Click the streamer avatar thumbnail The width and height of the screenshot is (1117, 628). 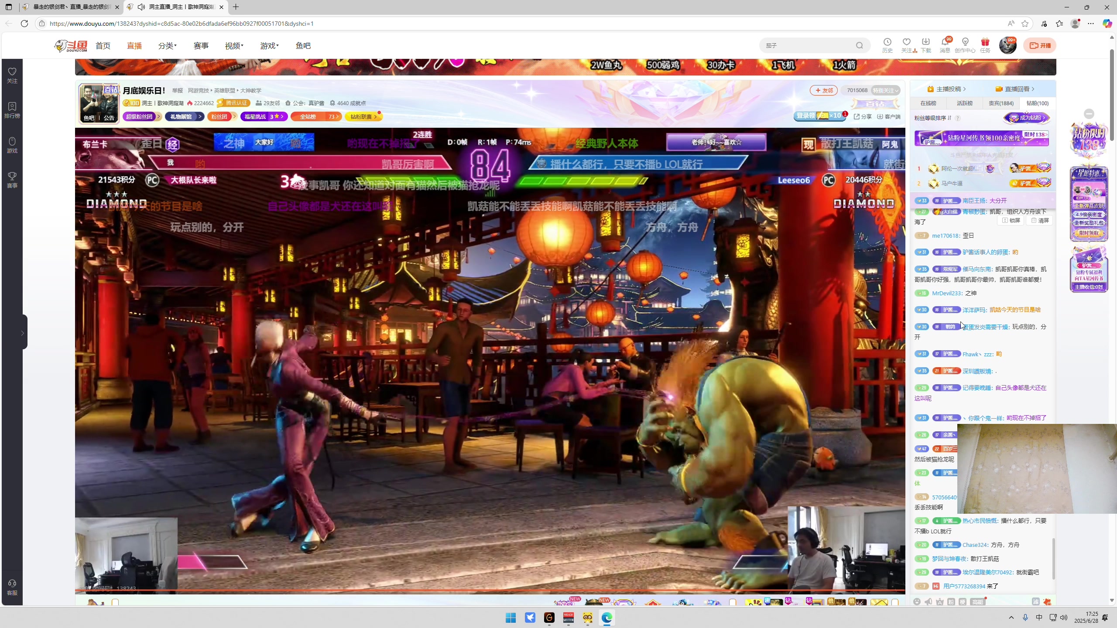tap(99, 103)
